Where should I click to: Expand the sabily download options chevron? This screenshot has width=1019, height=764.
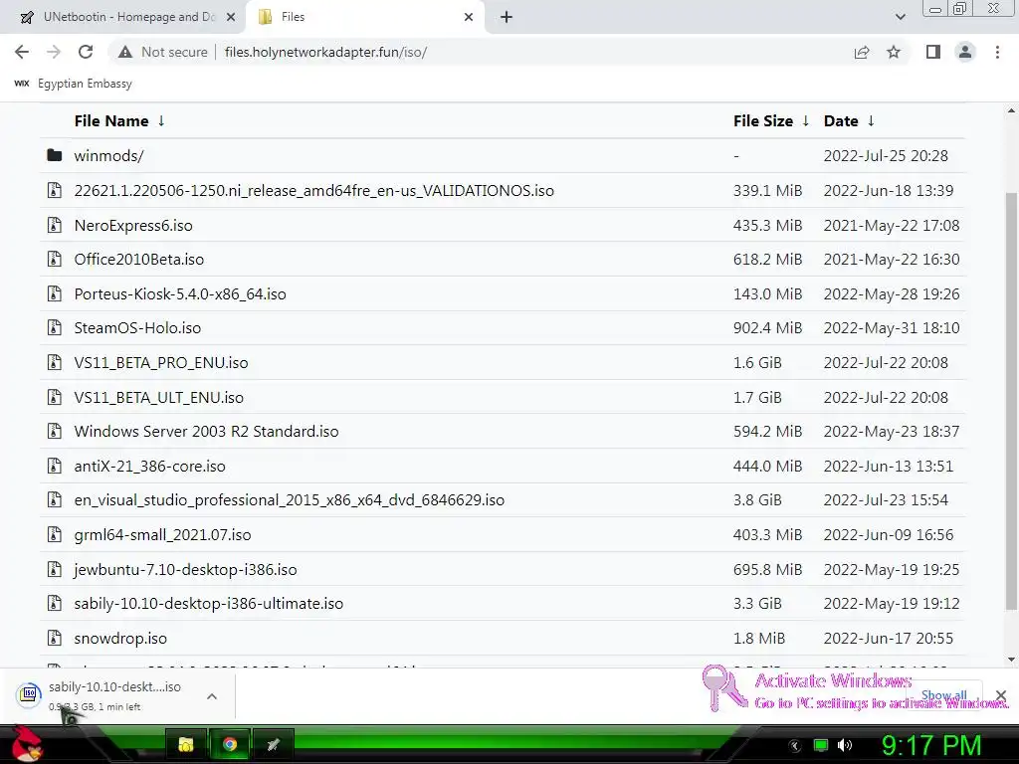point(212,696)
